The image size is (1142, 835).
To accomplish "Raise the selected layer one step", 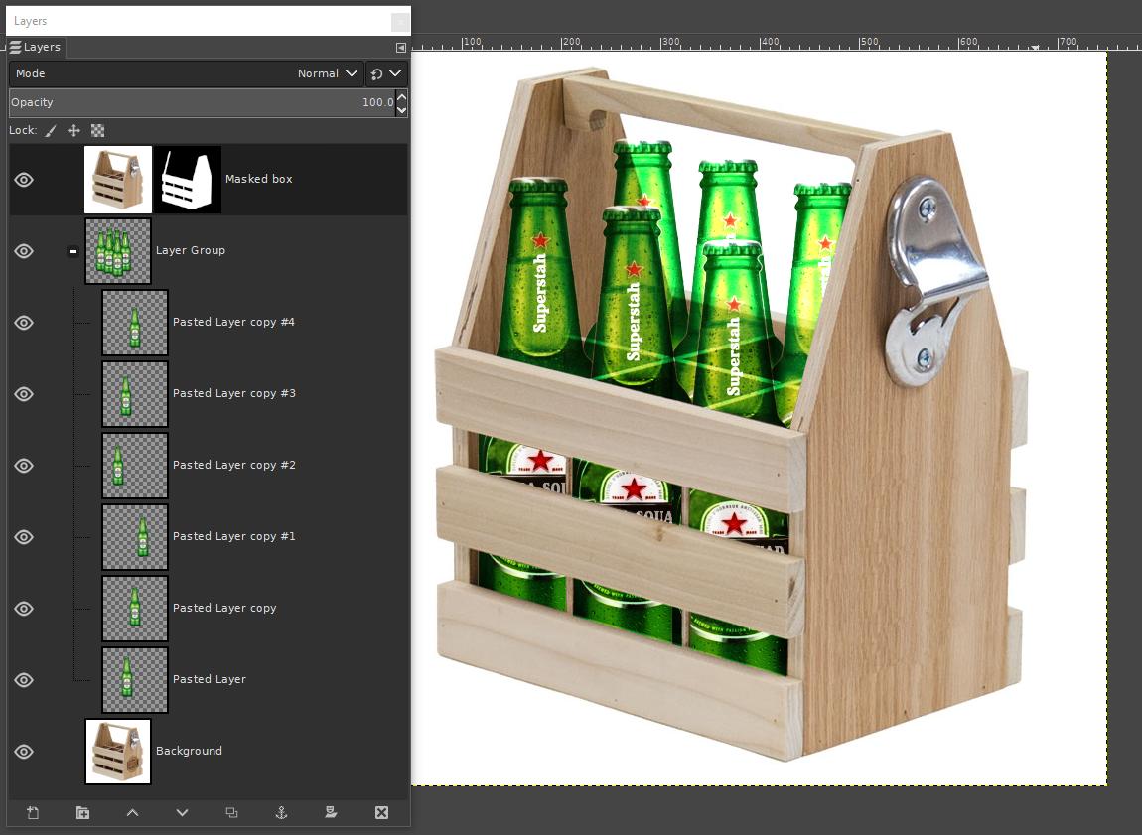I will tap(132, 812).
